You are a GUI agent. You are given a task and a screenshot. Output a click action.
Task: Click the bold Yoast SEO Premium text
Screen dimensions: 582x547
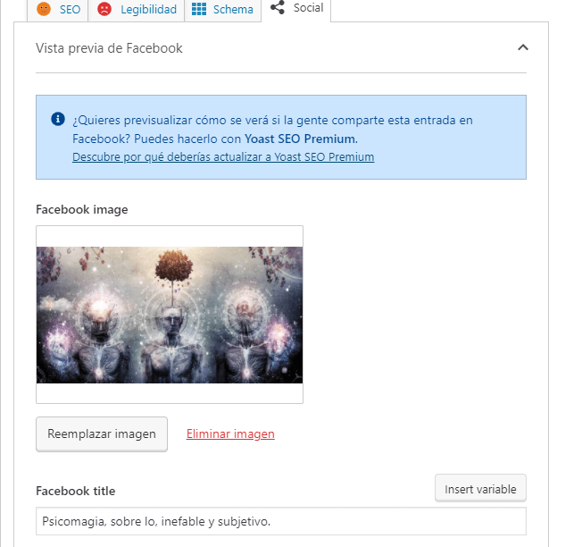coord(300,139)
